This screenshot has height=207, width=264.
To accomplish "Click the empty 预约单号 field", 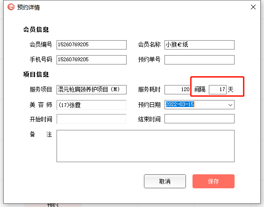I will click(x=200, y=60).
